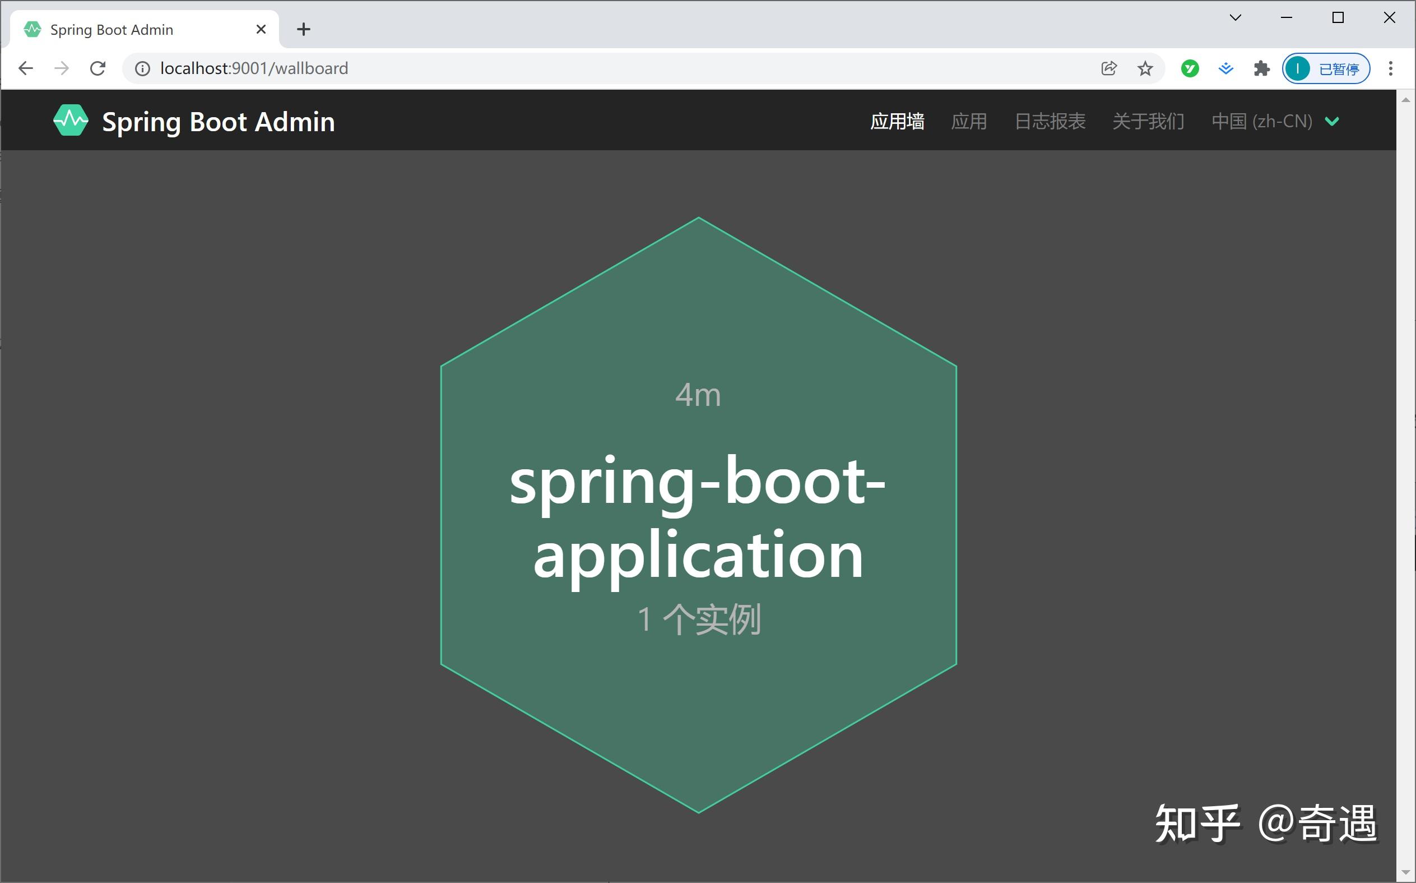Screen dimensions: 1416x883
Task: Open the 关于我们 page
Action: pyautogui.click(x=1148, y=122)
